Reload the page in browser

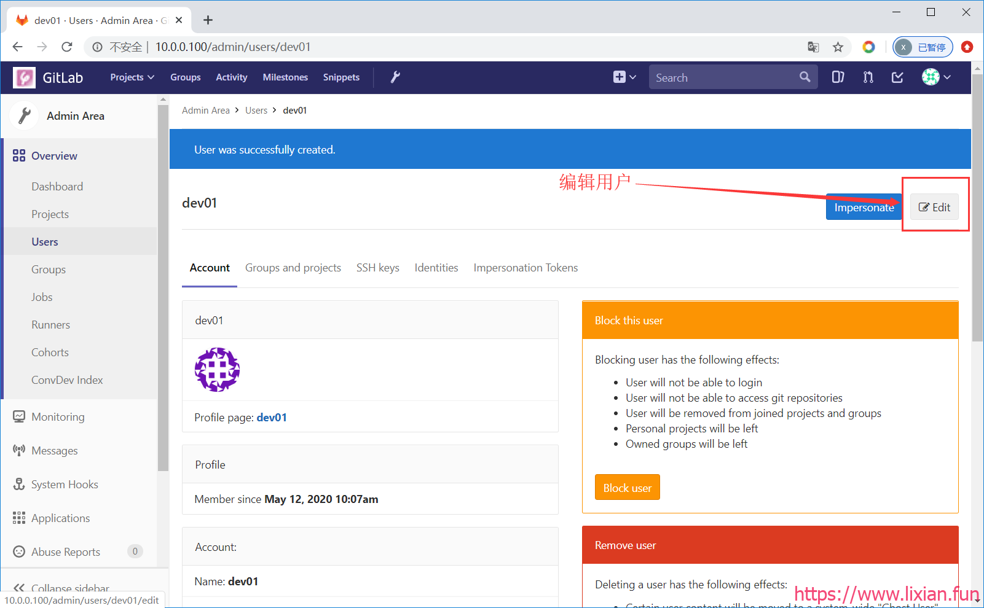point(67,47)
